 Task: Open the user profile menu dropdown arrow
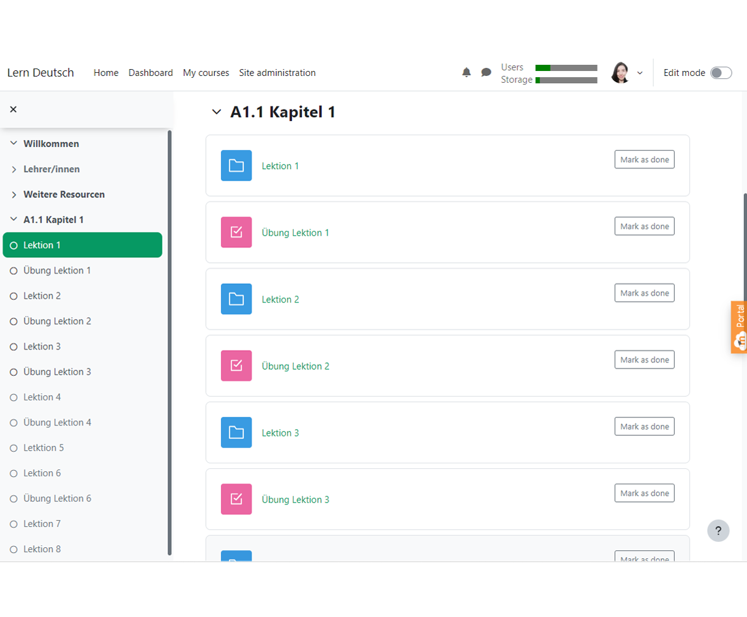(640, 73)
